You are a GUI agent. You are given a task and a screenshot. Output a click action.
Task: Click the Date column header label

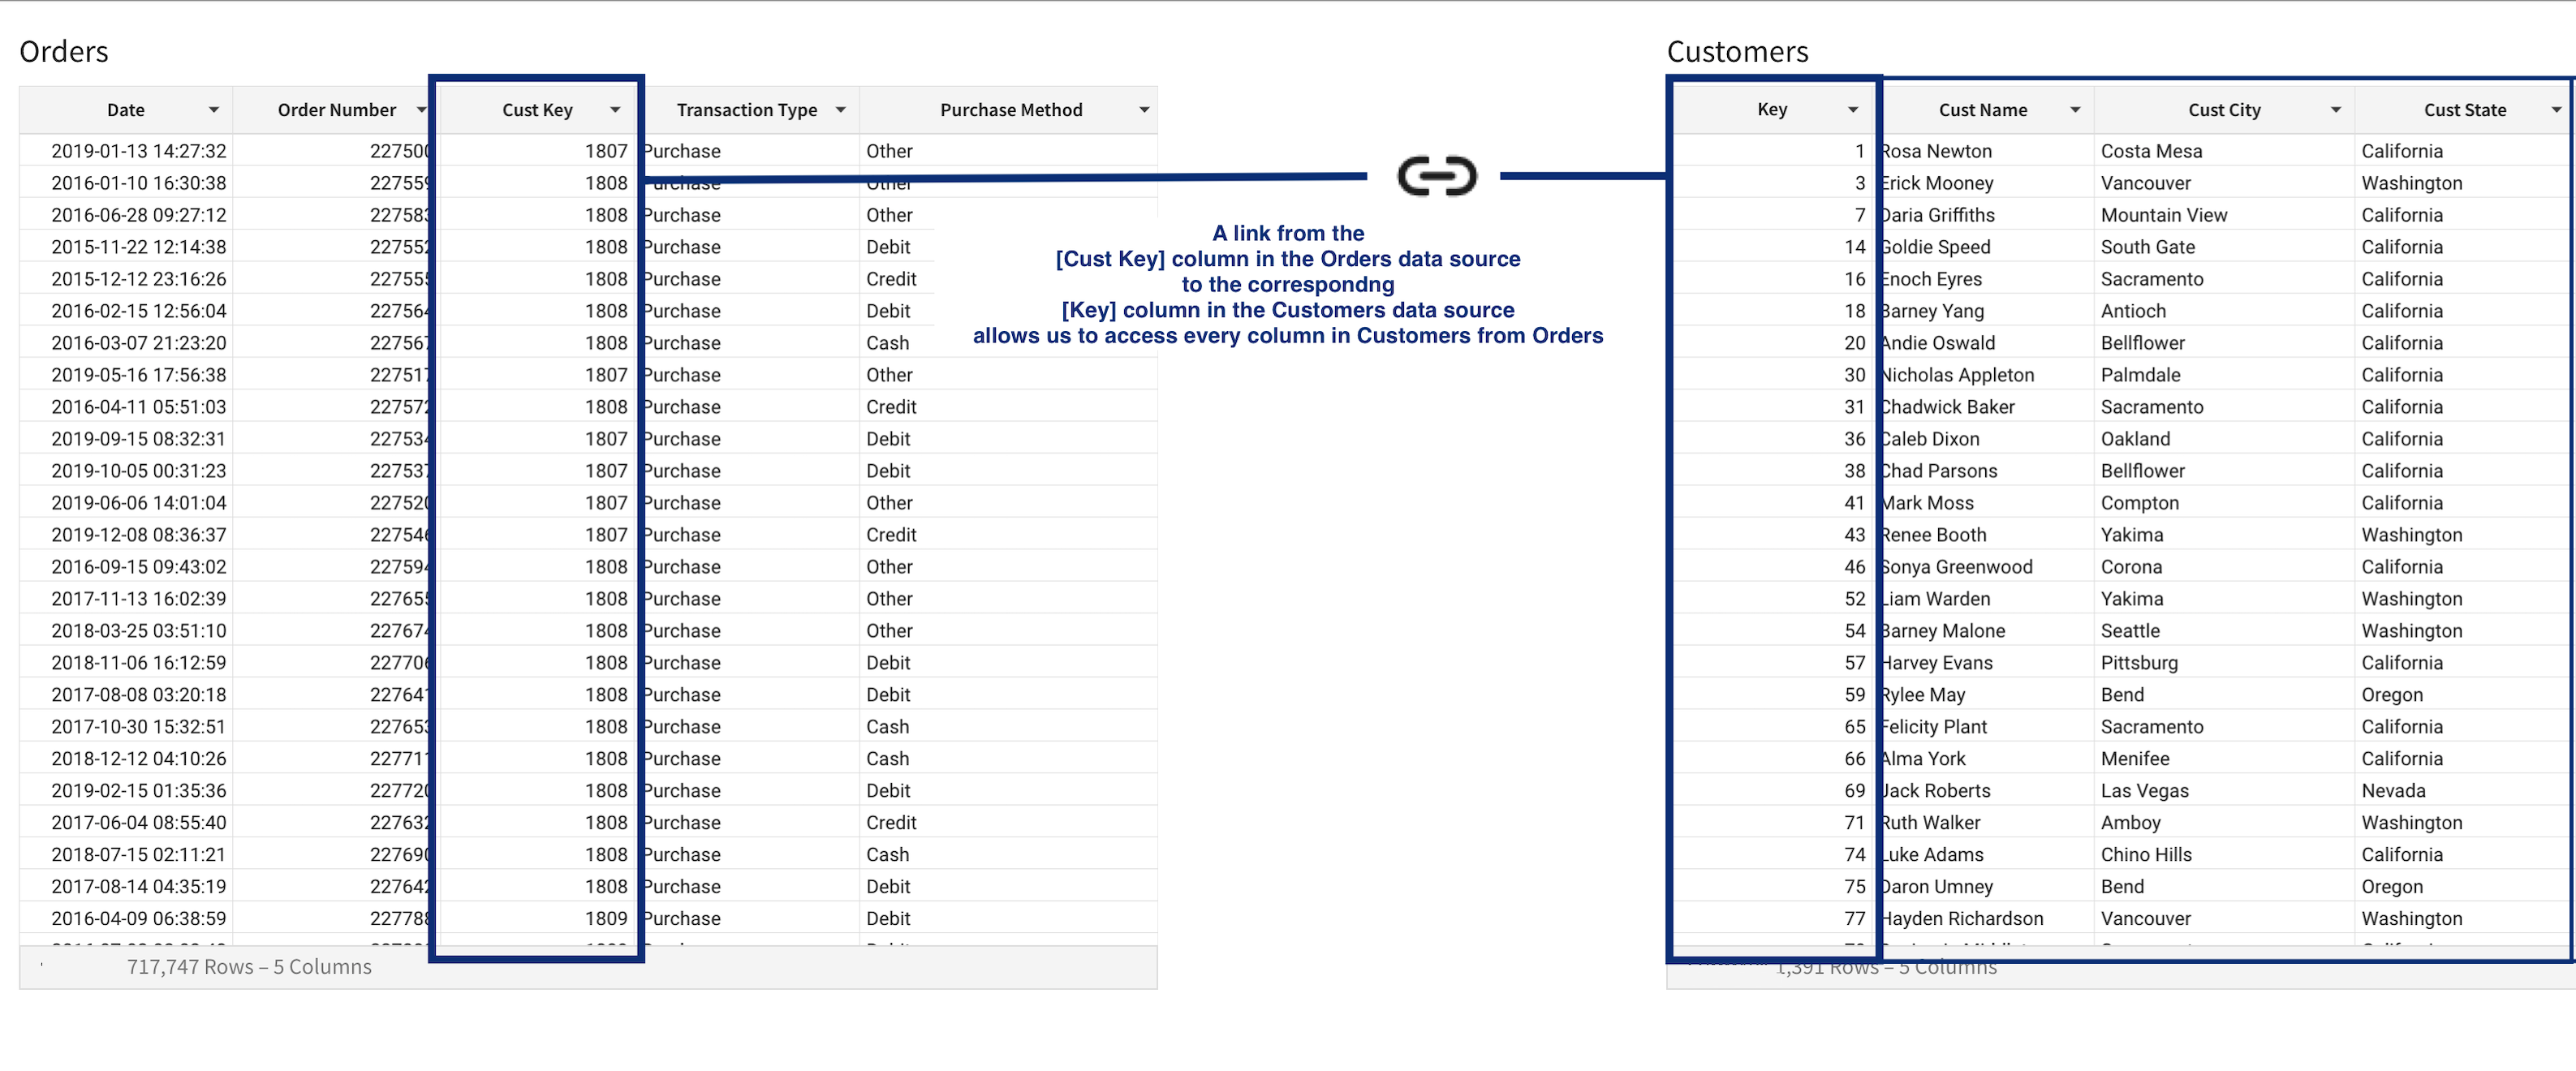(126, 110)
